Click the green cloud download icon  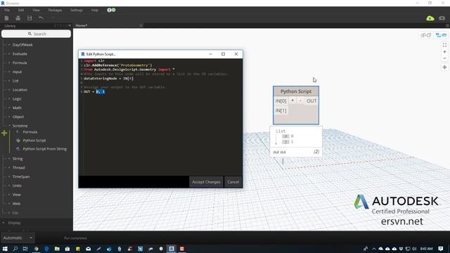pyautogui.click(x=430, y=18)
